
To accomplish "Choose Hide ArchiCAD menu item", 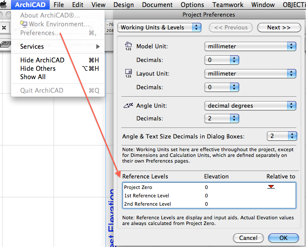I will (x=58, y=60).
